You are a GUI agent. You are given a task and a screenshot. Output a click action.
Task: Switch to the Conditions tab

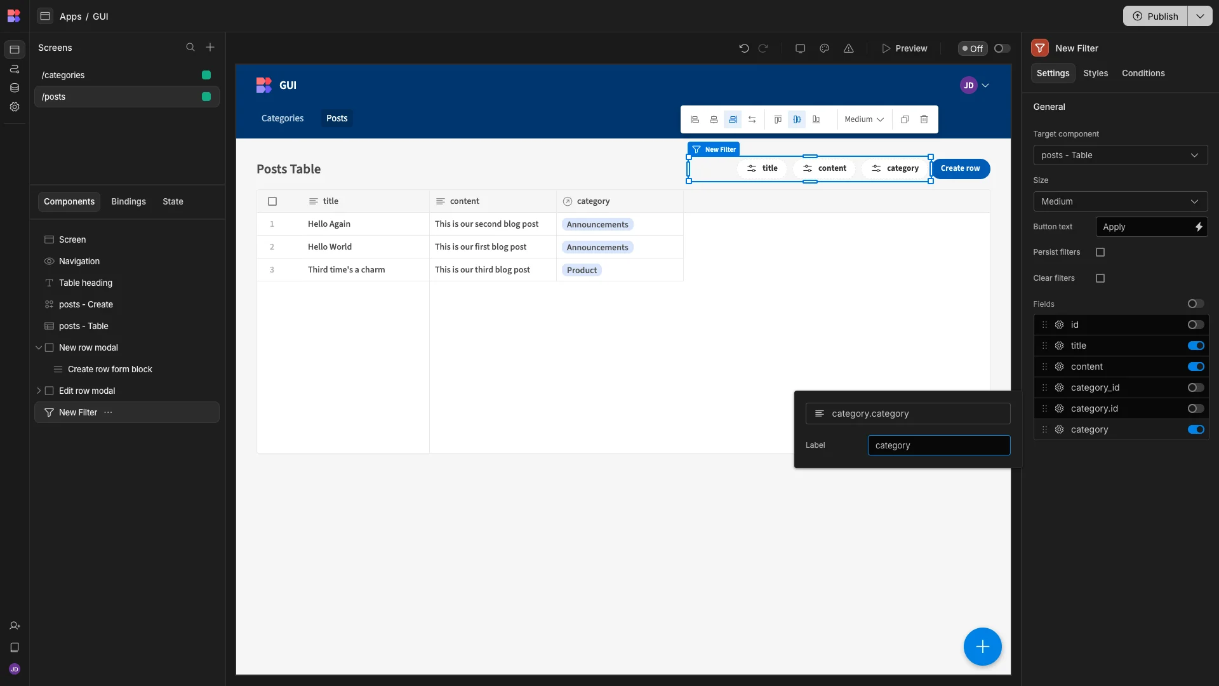click(1143, 73)
